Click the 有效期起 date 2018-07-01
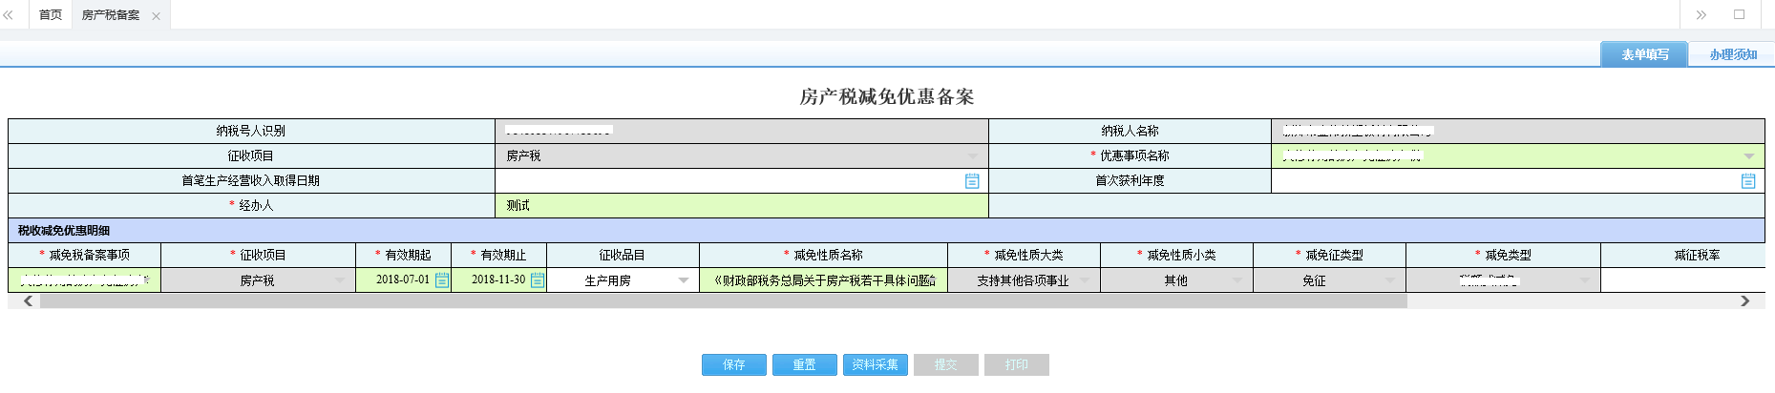This screenshot has height=393, width=1775. pos(403,279)
